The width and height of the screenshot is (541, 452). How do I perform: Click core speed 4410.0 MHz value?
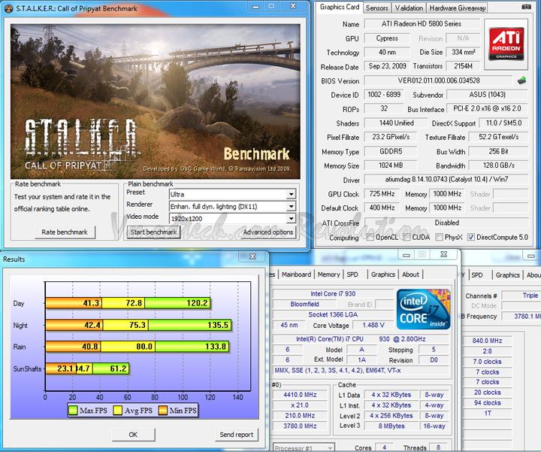coord(300,395)
